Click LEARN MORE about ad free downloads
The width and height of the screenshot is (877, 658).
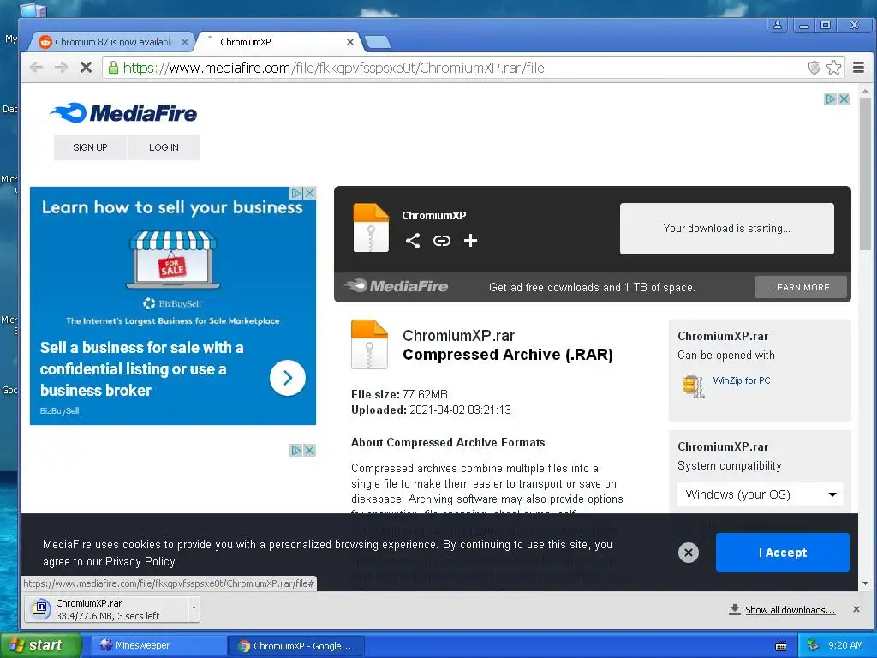tap(801, 287)
